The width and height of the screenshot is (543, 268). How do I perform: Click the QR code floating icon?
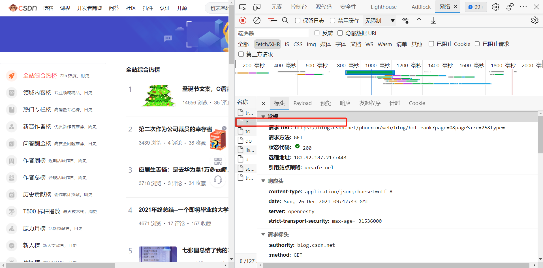218,161
